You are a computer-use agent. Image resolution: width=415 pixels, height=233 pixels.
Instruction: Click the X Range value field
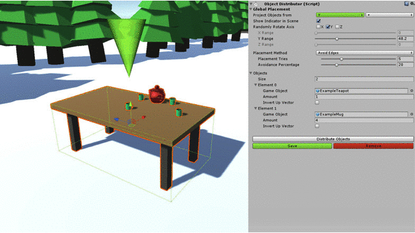pos(405,33)
